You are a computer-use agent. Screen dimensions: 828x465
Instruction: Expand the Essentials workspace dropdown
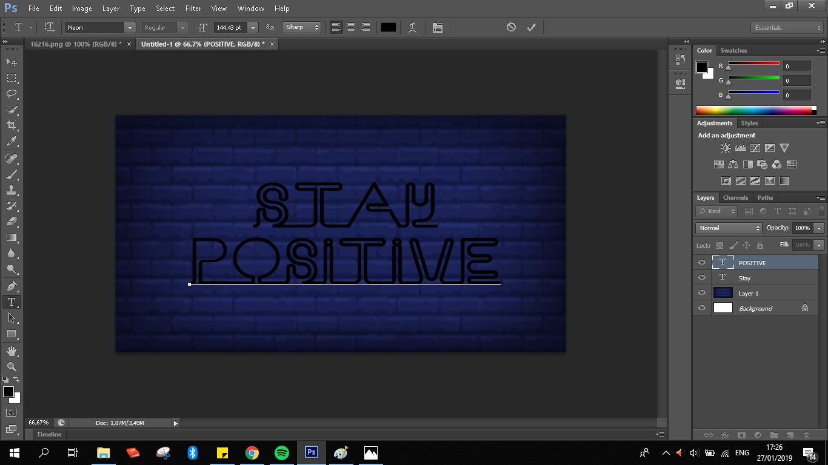pyautogui.click(x=786, y=28)
